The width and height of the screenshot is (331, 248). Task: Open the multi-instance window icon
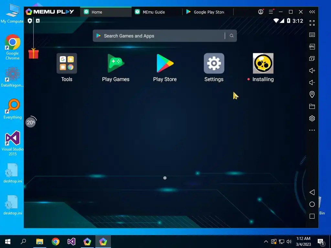(312, 59)
